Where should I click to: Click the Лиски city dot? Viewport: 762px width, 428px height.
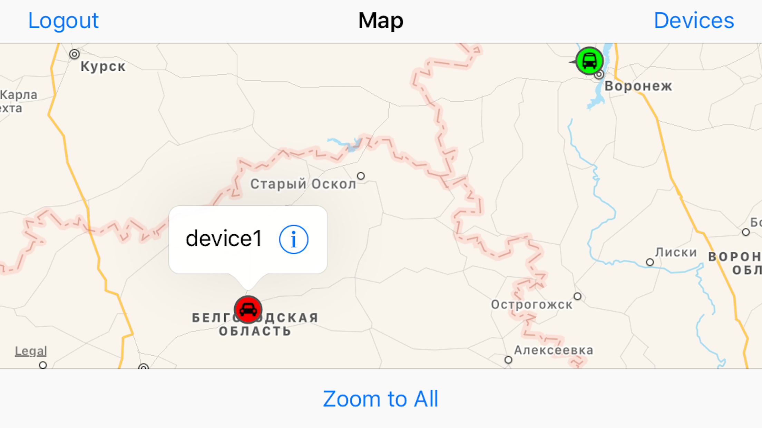(x=650, y=262)
